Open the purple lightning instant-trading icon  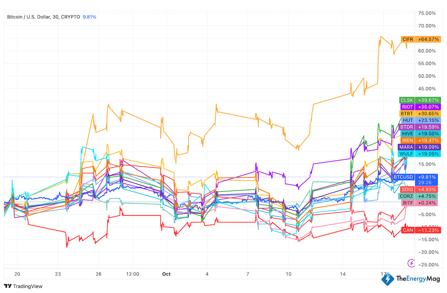pos(411,263)
